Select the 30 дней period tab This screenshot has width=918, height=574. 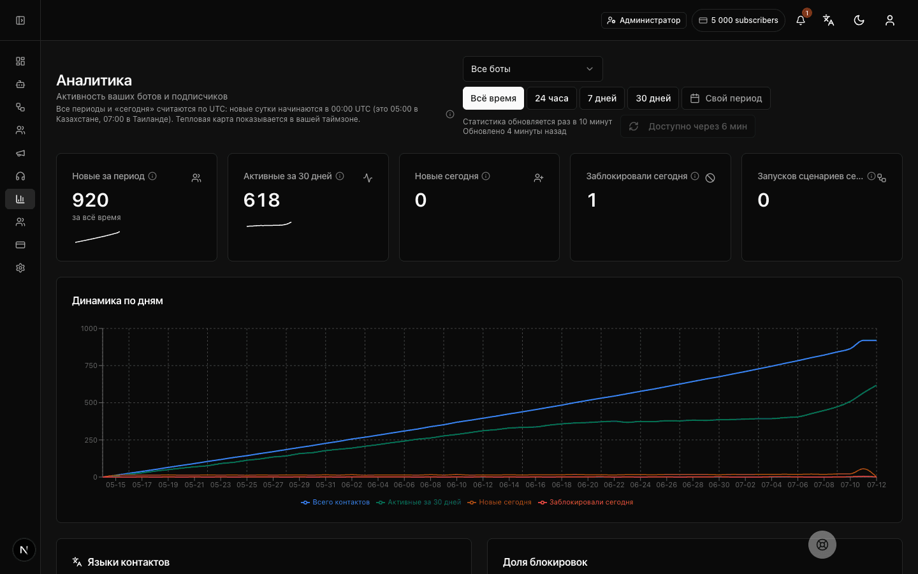653,98
